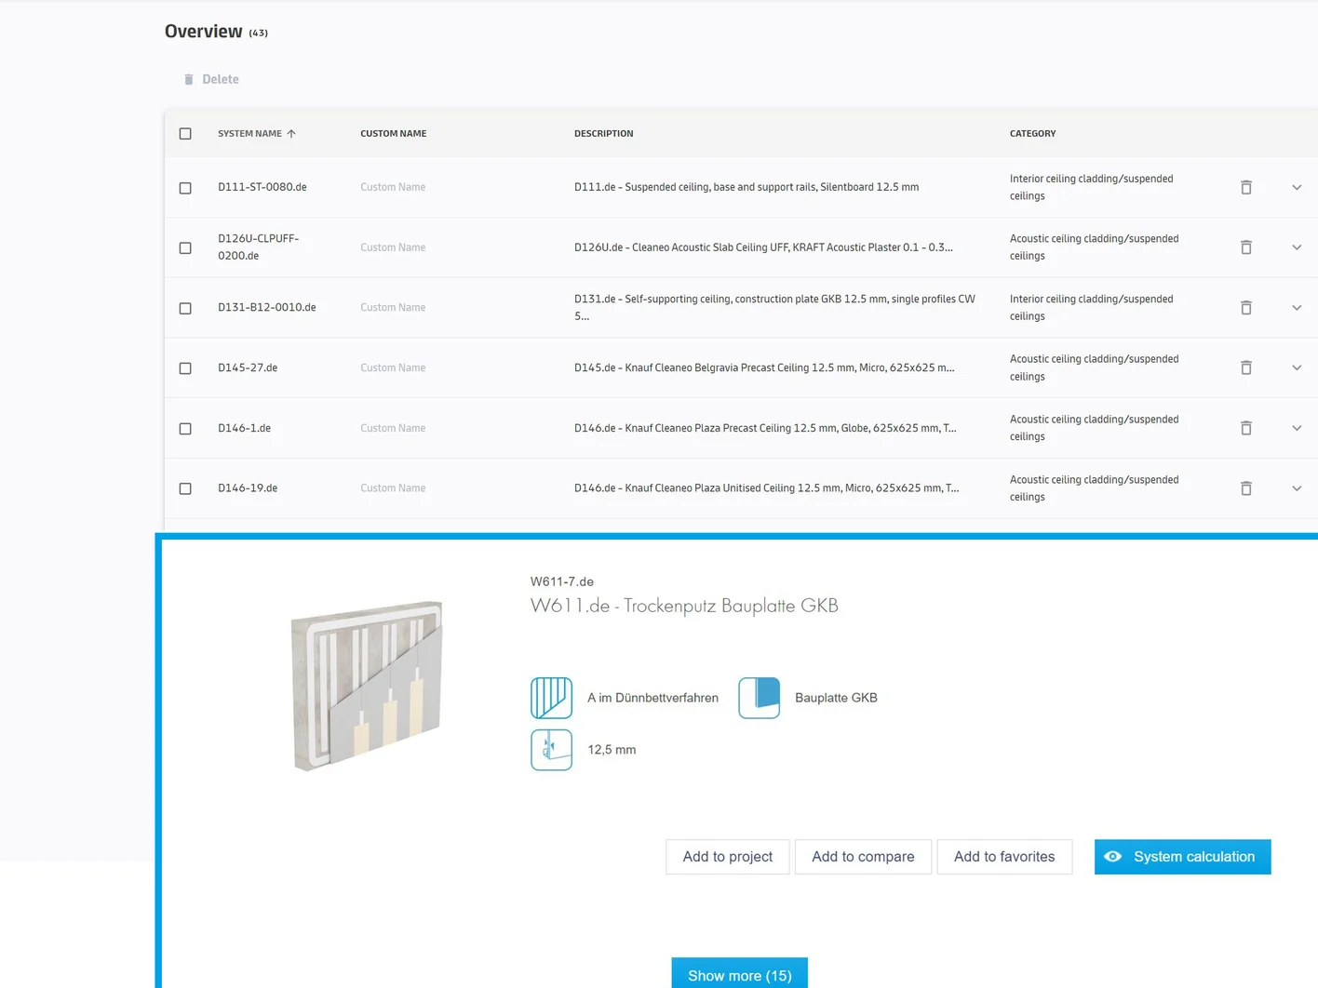Expand the D111-ST-0080.de row details
The height and width of the screenshot is (988, 1318).
(x=1297, y=187)
